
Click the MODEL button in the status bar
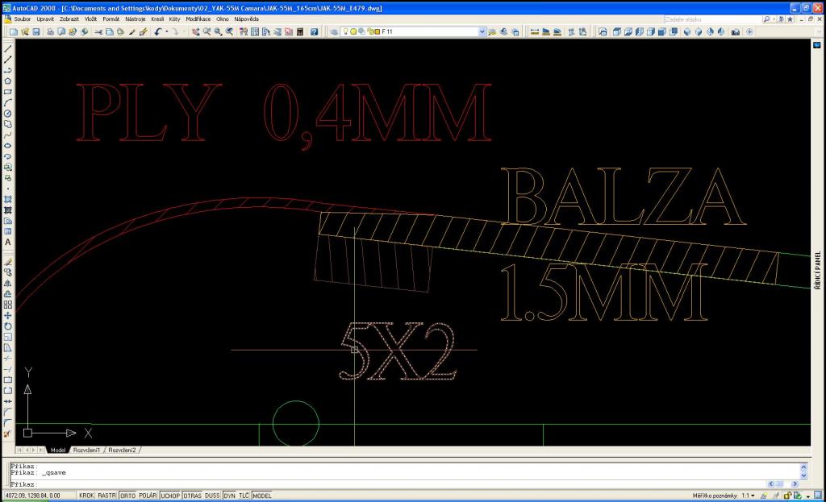pos(262,496)
